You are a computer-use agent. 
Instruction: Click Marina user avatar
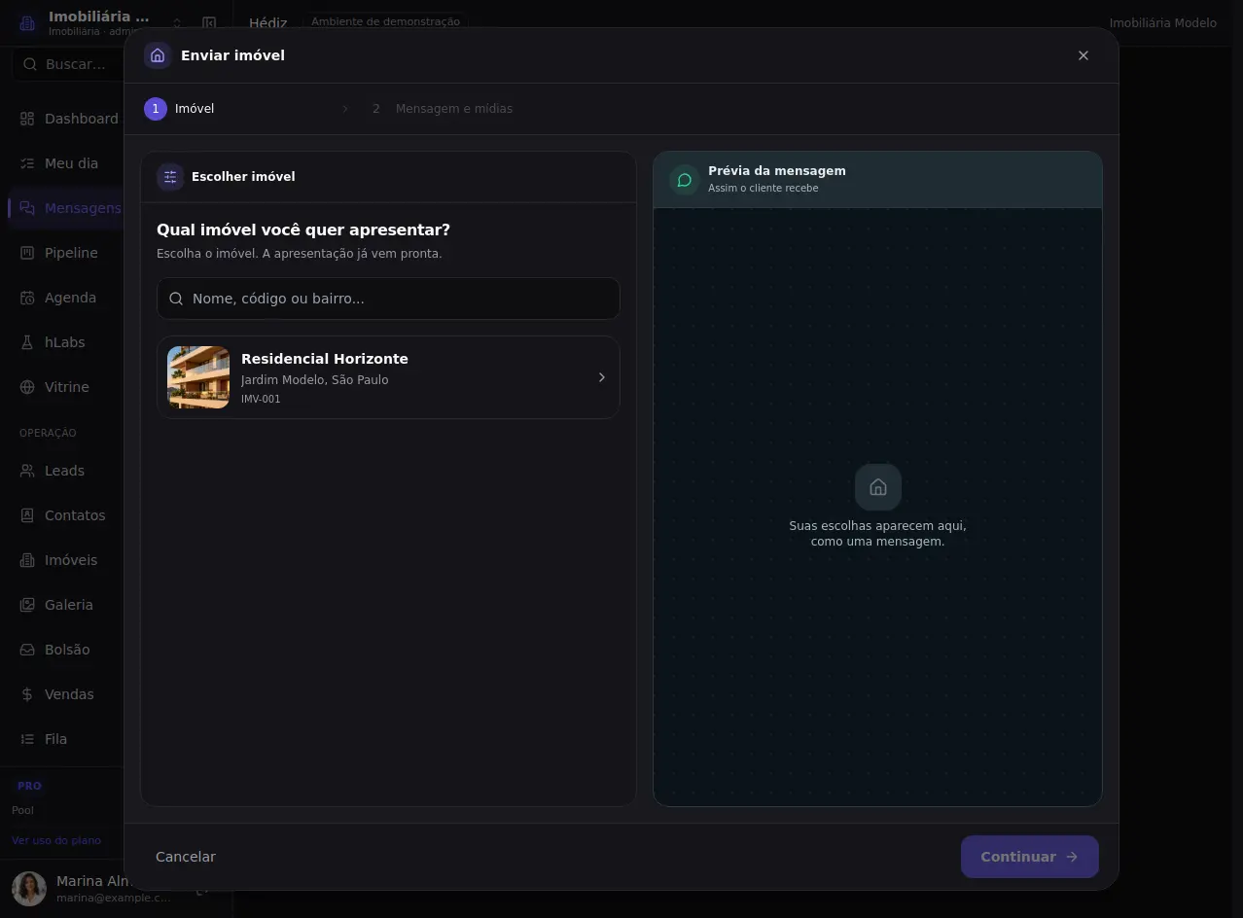pos(29,889)
